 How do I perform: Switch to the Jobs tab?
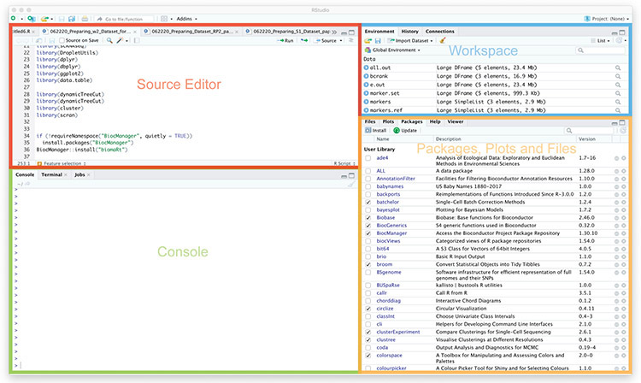tap(79, 175)
